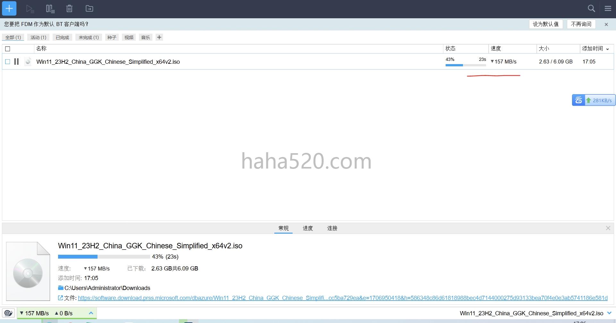
Task: Start selected downloads via play icon
Action: pyautogui.click(x=30, y=9)
